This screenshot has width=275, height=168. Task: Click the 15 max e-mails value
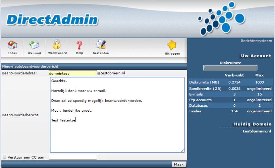click(260, 94)
